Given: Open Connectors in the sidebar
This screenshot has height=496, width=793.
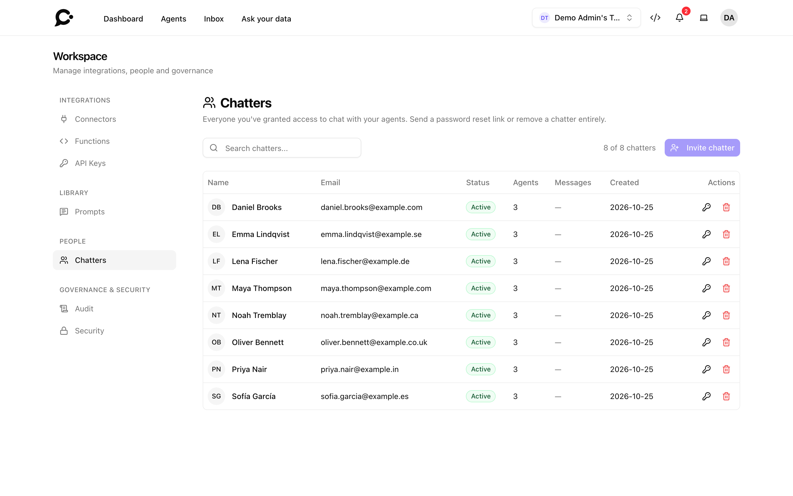Looking at the screenshot, I should [114, 119].
